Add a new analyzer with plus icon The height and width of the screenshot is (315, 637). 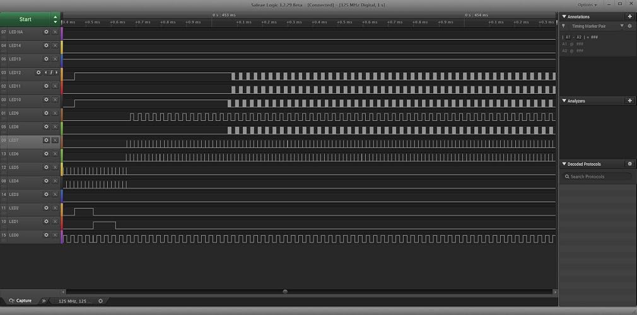pos(629,101)
